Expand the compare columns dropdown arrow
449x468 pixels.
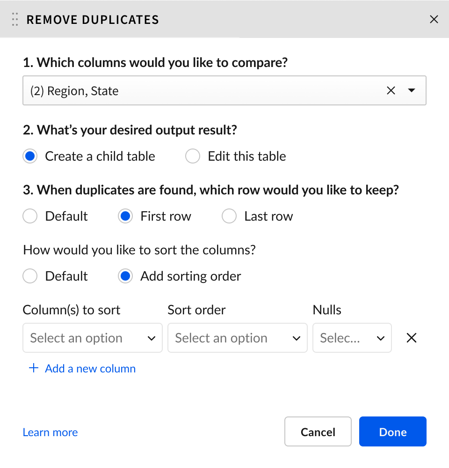click(x=412, y=90)
